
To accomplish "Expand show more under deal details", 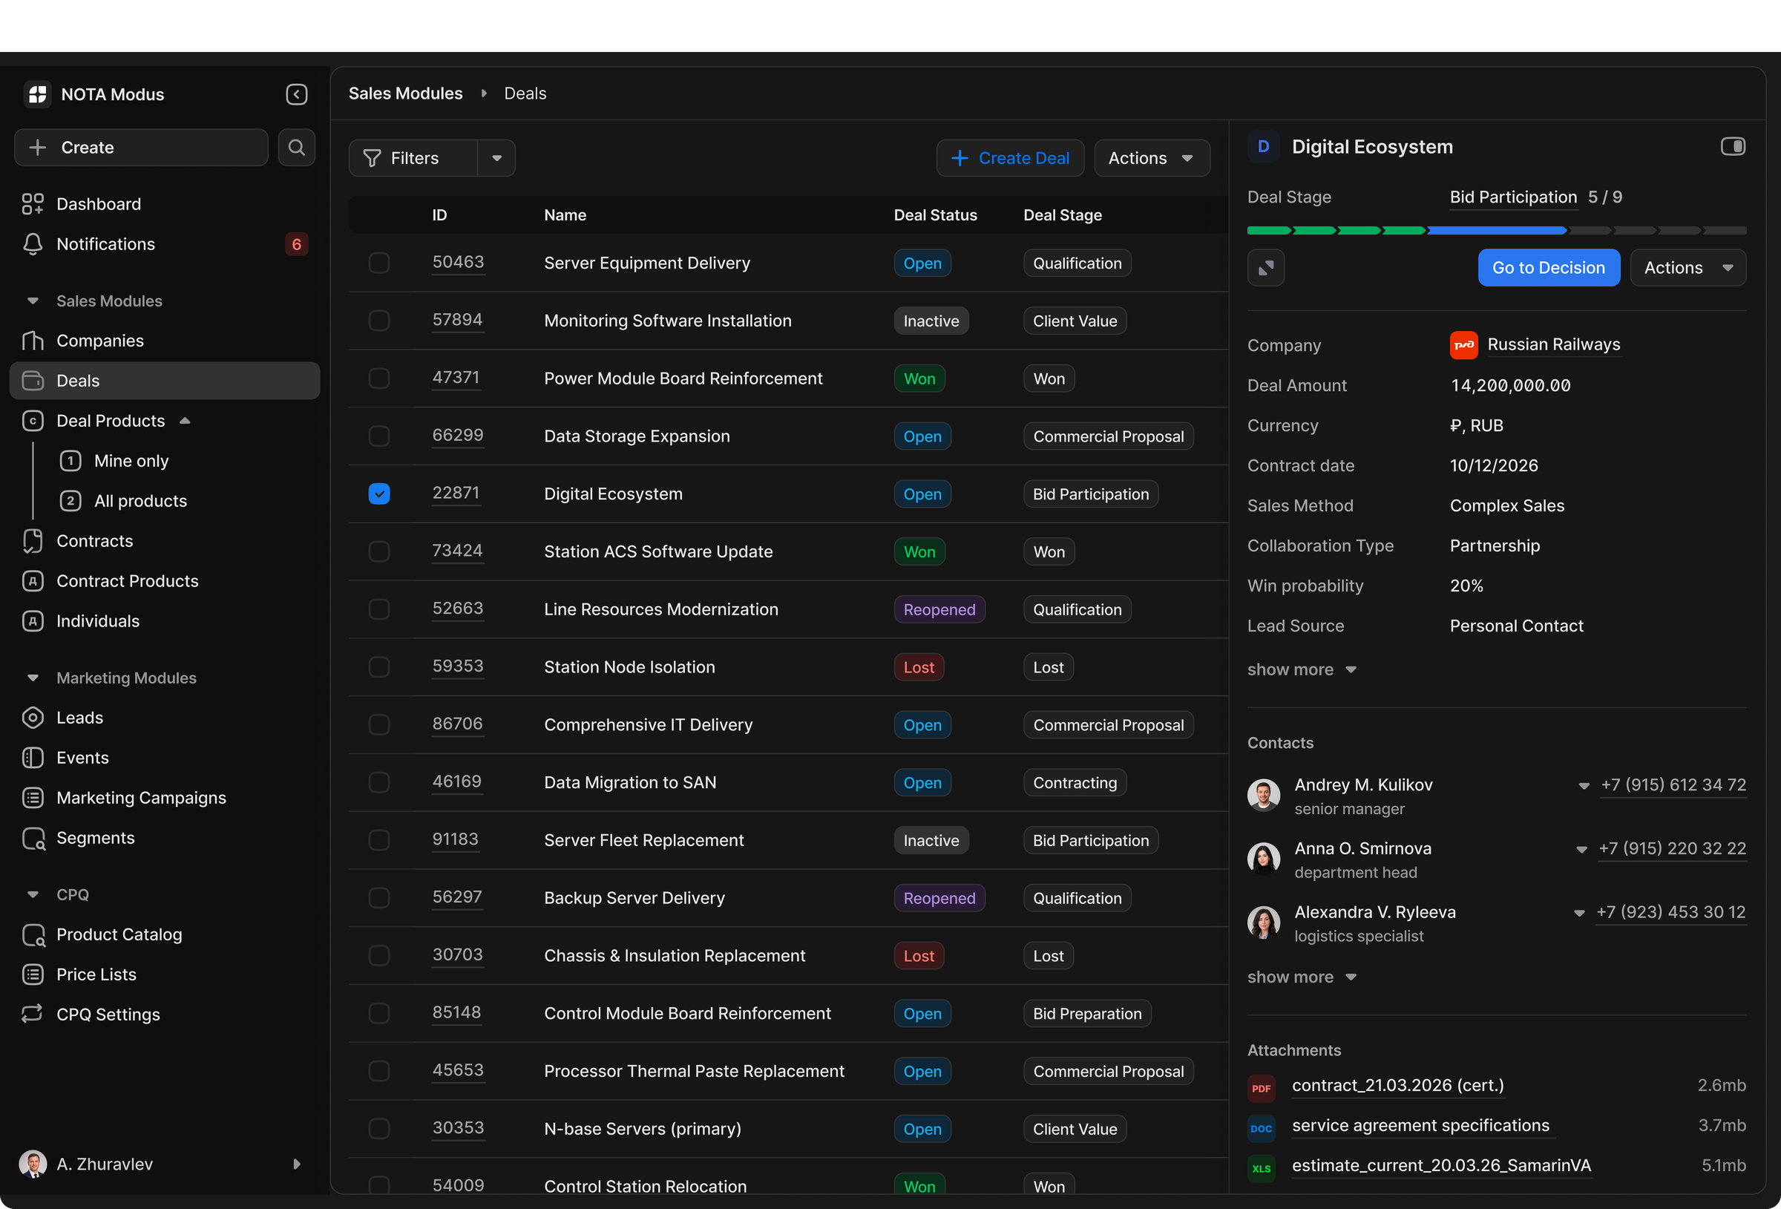I will [1302, 669].
